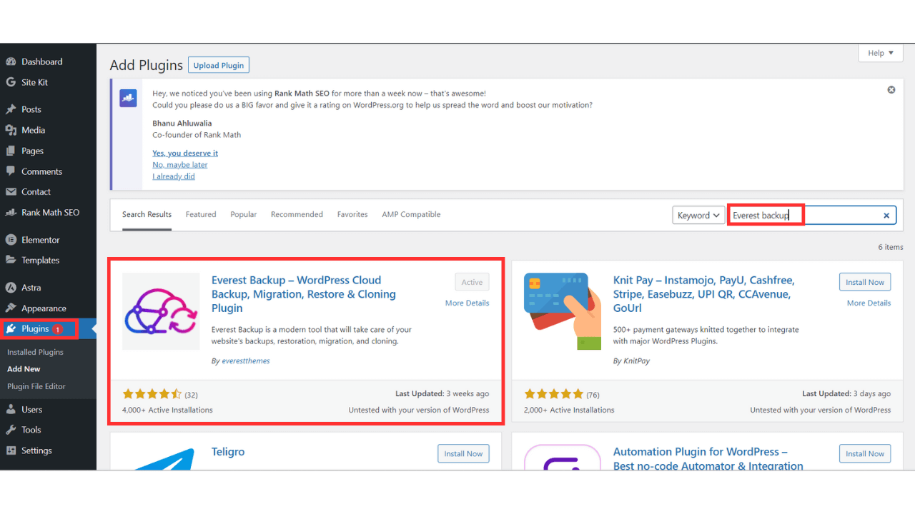
Task: Dismiss the Rank Math rating notice
Action: pyautogui.click(x=891, y=89)
